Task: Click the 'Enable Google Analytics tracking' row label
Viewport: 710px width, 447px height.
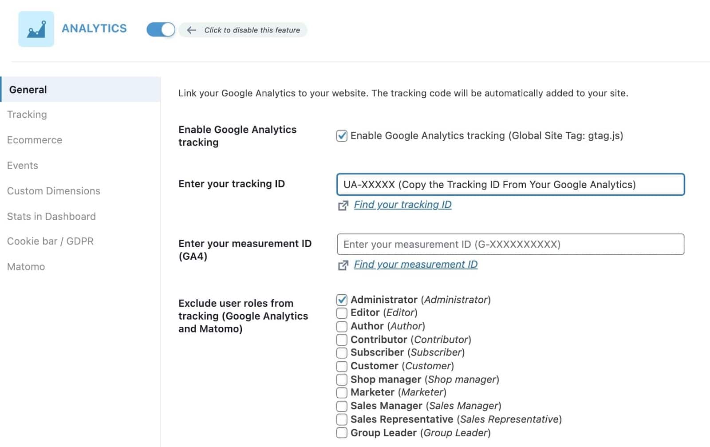Action: [x=237, y=136]
